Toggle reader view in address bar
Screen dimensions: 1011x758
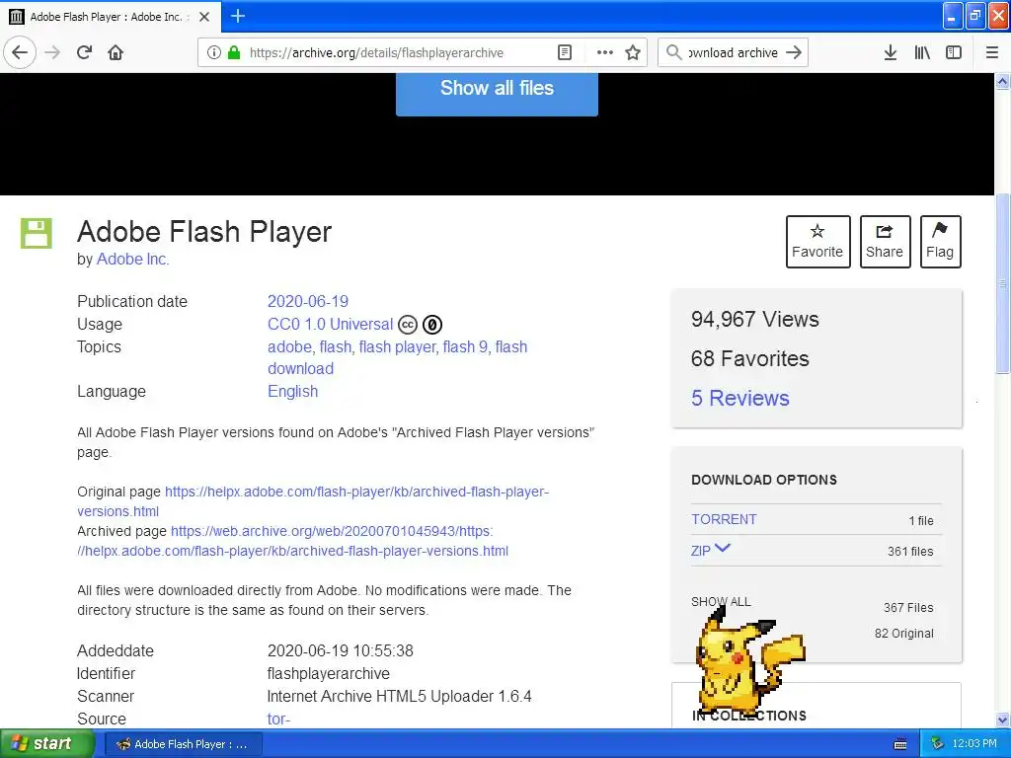pyautogui.click(x=564, y=52)
